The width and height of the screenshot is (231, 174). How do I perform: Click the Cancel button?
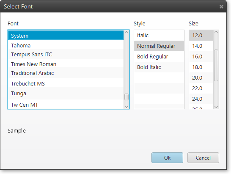tap(203, 158)
